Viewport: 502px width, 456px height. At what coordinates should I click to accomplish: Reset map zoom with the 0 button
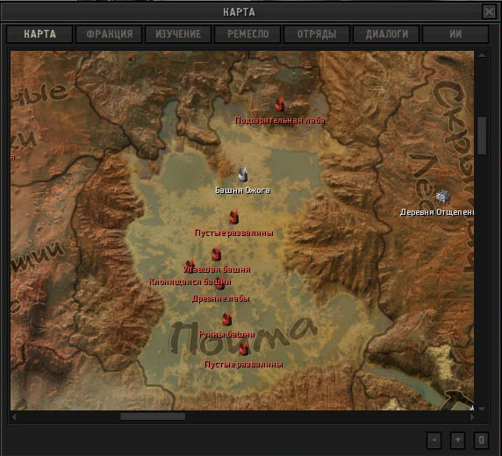point(481,440)
